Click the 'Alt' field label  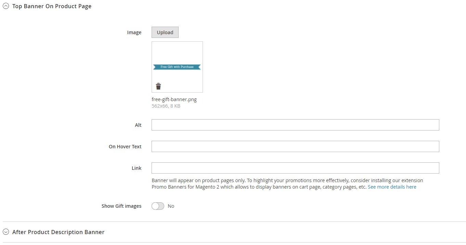coord(138,125)
